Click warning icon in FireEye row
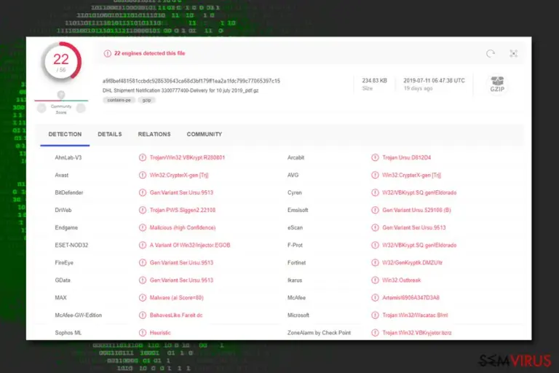The height and width of the screenshot is (373, 559). (142, 262)
